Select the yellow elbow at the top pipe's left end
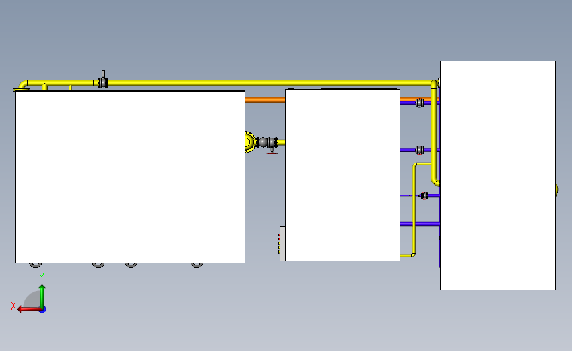This screenshot has height=351, width=572. (23, 84)
